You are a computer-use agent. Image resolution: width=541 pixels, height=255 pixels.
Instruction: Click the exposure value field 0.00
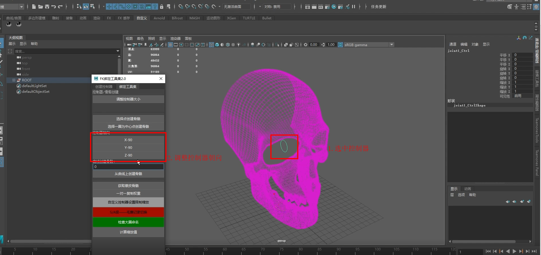[x=313, y=45]
